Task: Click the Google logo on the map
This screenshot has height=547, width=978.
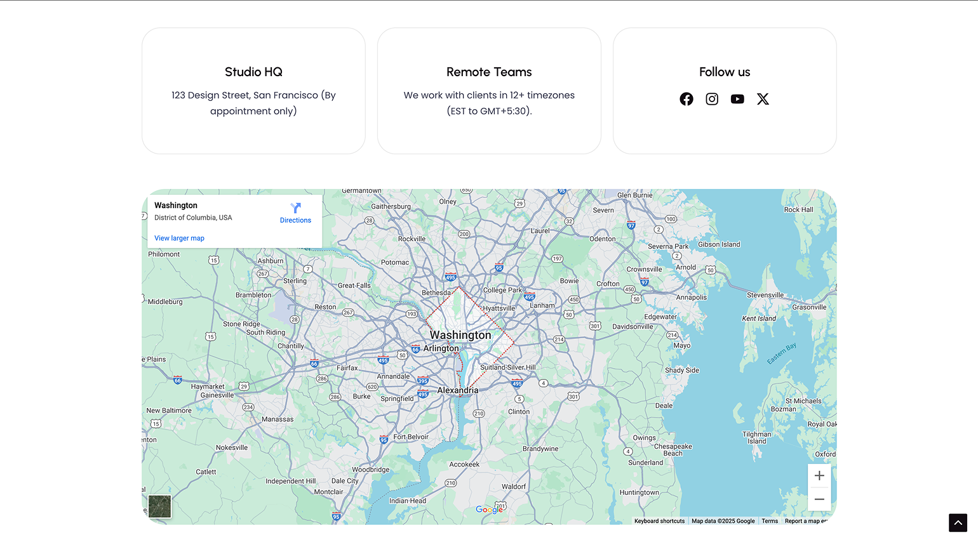Action: [489, 510]
